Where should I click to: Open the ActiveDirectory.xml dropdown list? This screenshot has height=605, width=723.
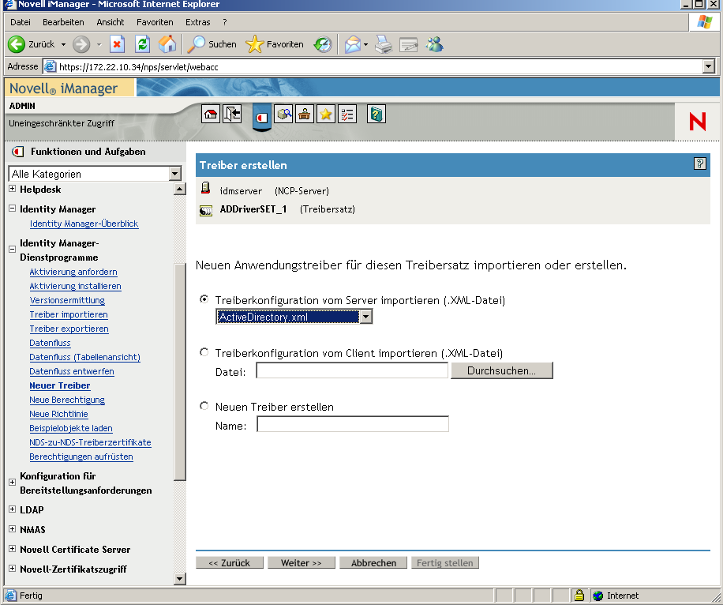click(365, 315)
